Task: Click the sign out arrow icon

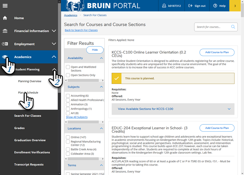Action: pyautogui.click(x=190, y=6)
